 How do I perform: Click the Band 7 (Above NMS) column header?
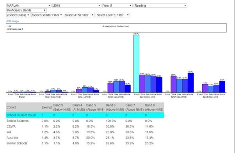pyautogui.click(x=134, y=108)
